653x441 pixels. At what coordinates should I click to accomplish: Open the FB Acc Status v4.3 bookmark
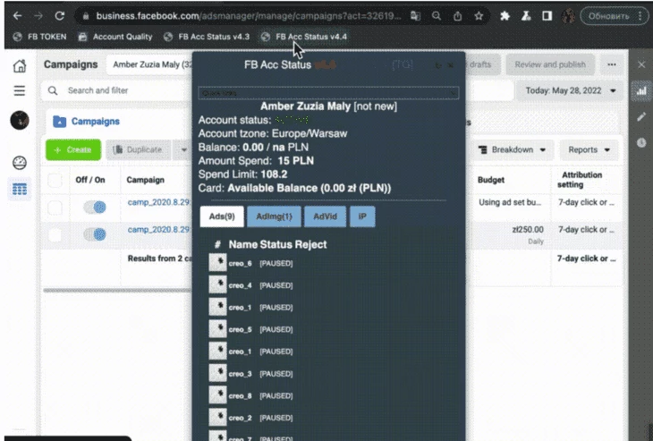coord(207,37)
